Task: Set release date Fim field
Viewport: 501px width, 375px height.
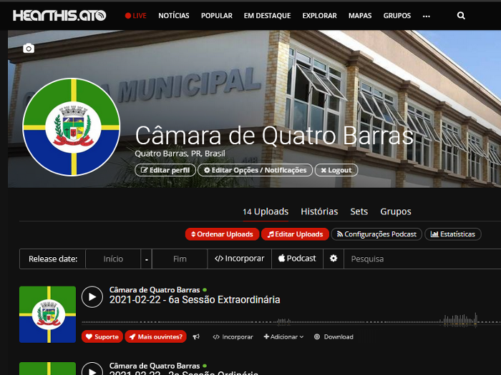Action: pos(180,259)
